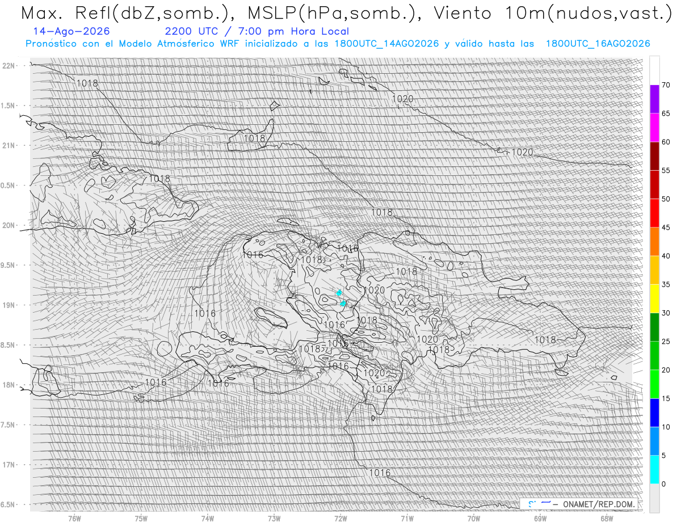
Task: Click the upper cyan reflectivity echo near 72W
Action: pos(339,293)
